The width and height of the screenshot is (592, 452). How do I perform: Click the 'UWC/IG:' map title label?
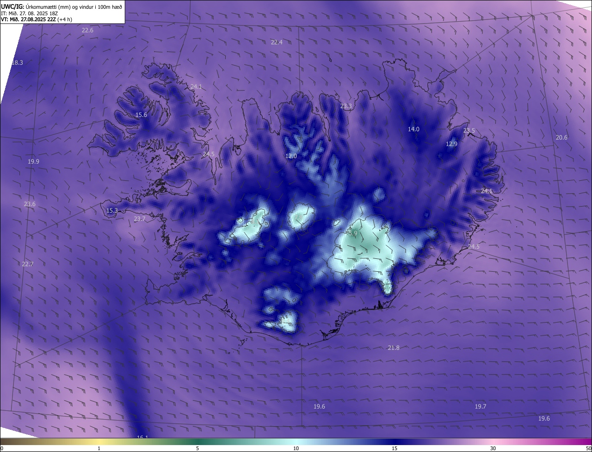pyautogui.click(x=12, y=6)
